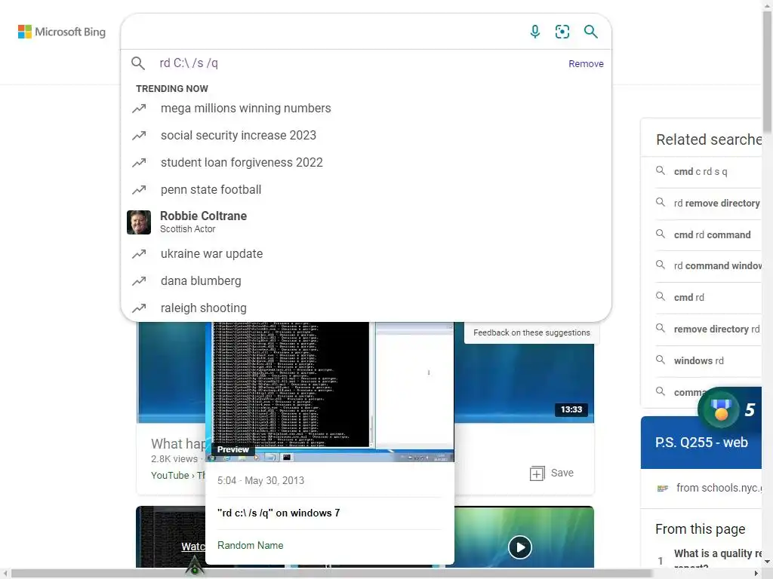Open from schools.nyc source link
Viewport: 773px width, 579px height.
tap(719, 488)
